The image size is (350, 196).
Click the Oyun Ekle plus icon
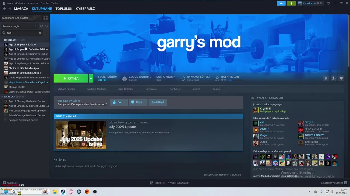pyautogui.click(x=4, y=183)
